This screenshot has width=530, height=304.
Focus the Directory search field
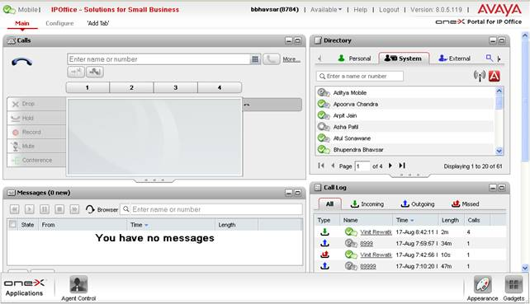click(x=360, y=77)
